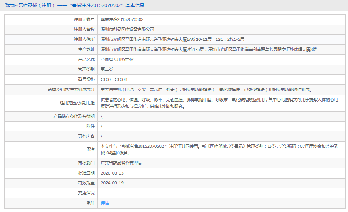Select expiry date 2024-09-19
The height and width of the screenshot is (212, 348).
[112, 183]
